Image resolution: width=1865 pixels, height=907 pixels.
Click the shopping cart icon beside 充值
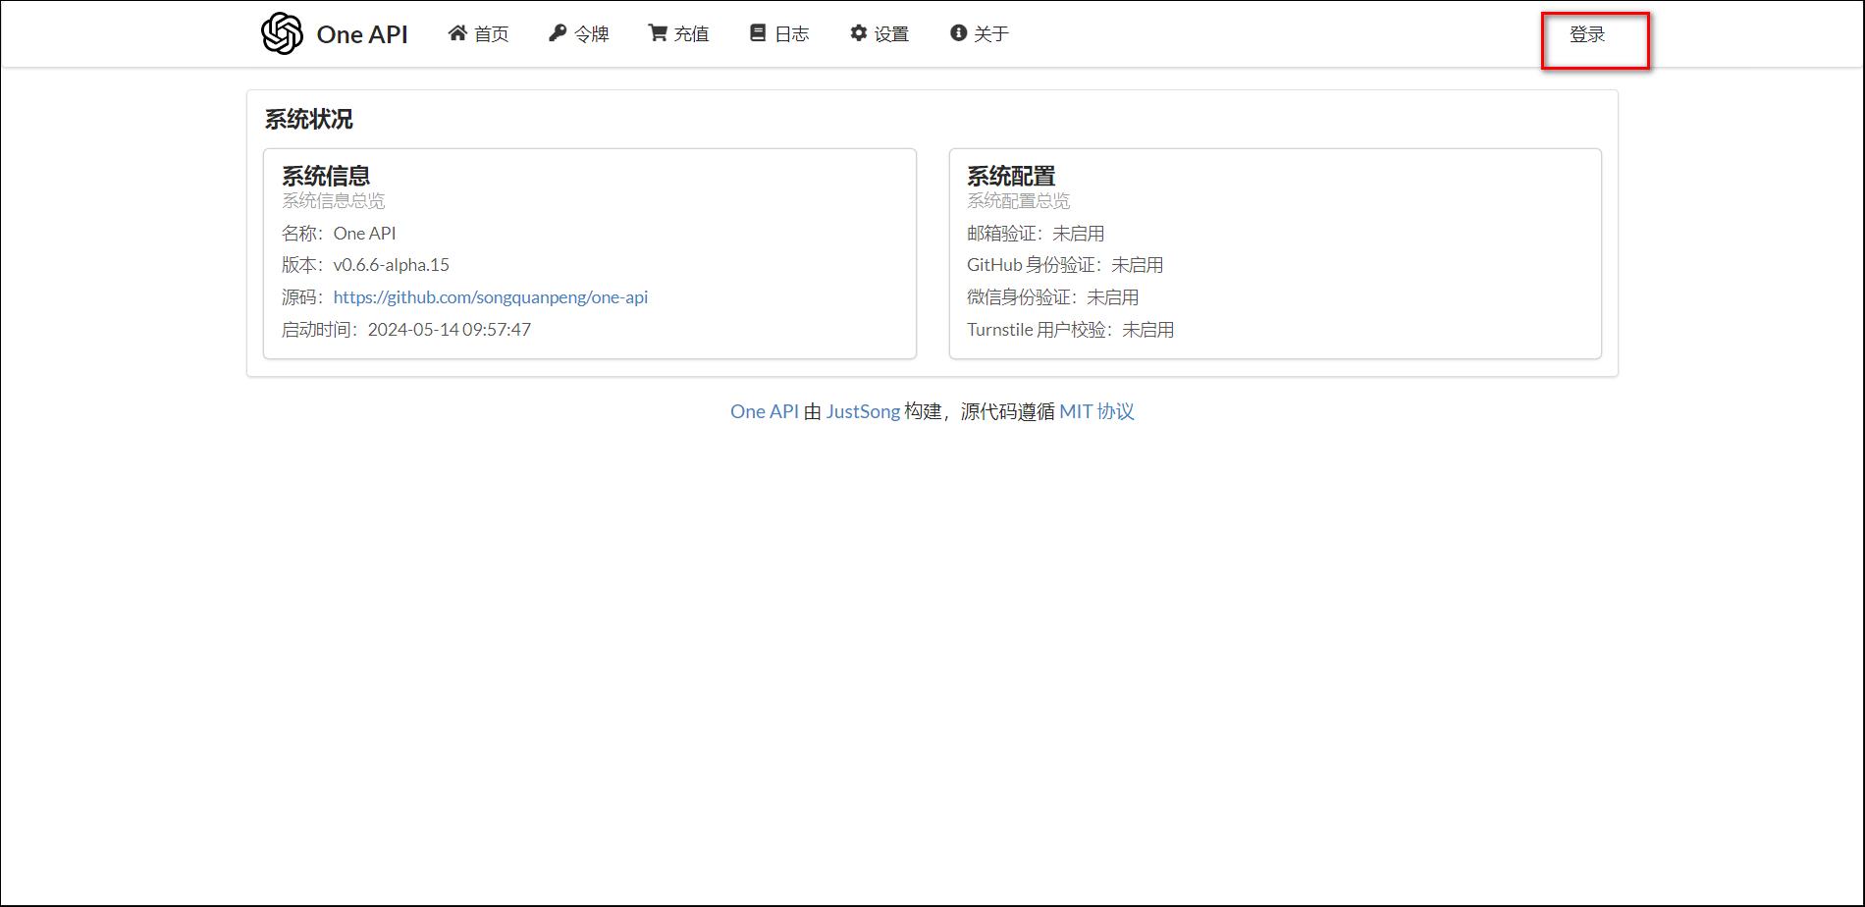[658, 33]
